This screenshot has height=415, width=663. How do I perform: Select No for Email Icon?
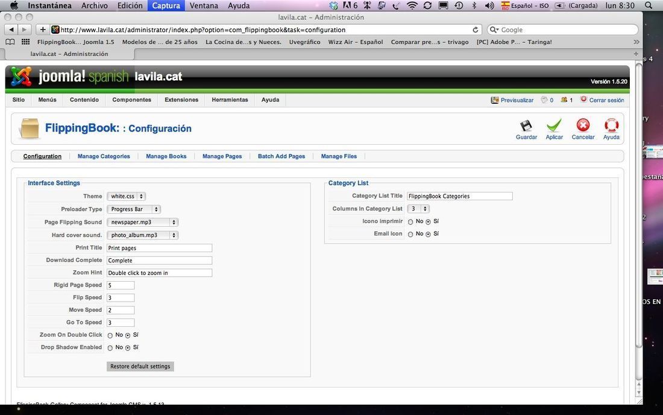[x=410, y=235]
